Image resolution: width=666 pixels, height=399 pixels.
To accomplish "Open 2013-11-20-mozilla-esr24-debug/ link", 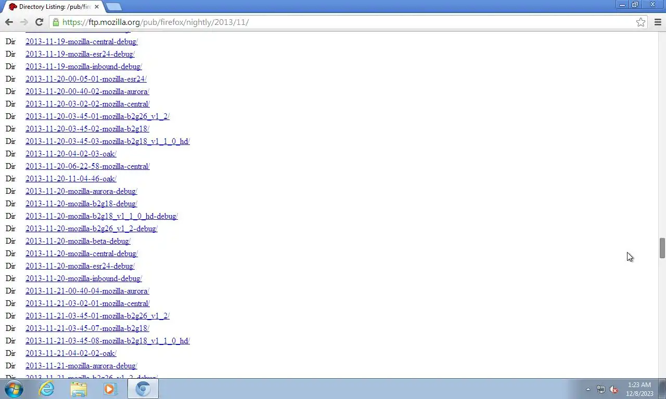I will coord(80,266).
